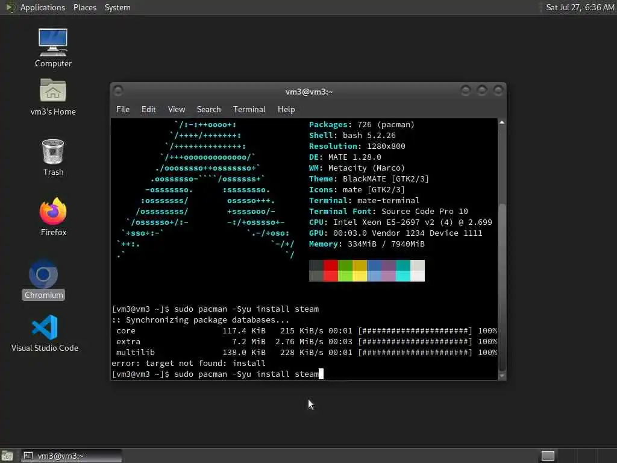Screen dimensions: 617x463
Task: Maximize the terminal window
Action: [482, 91]
